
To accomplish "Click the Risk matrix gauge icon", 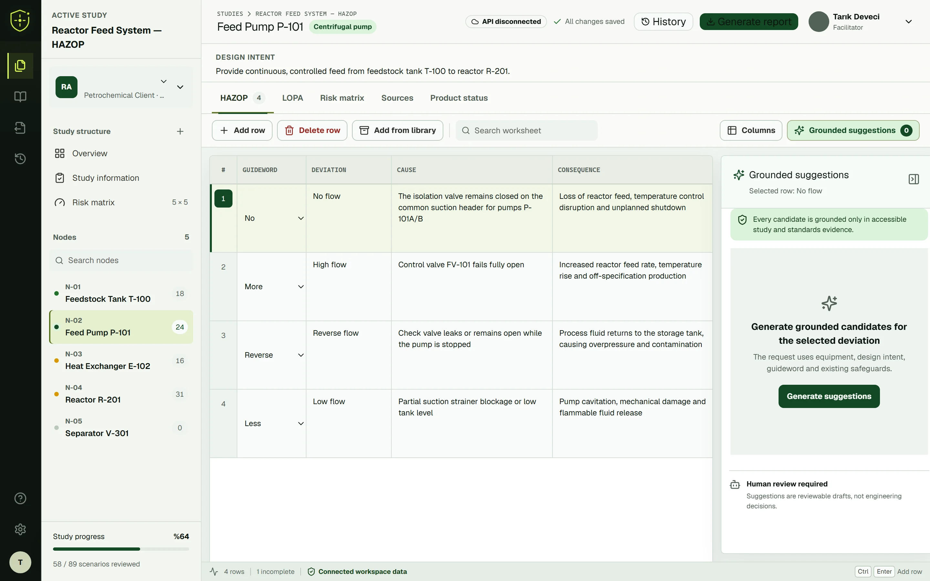I will click(59, 202).
